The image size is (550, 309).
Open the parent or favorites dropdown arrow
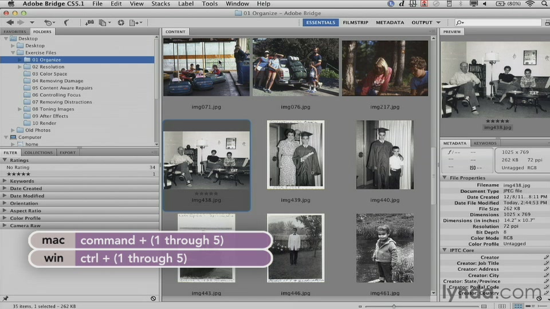[32, 22]
